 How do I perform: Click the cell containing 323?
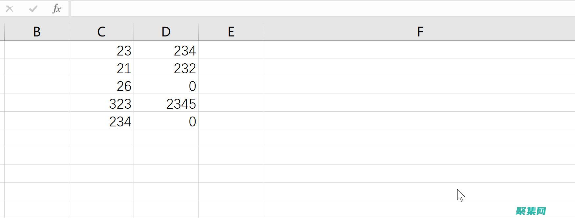coord(101,103)
